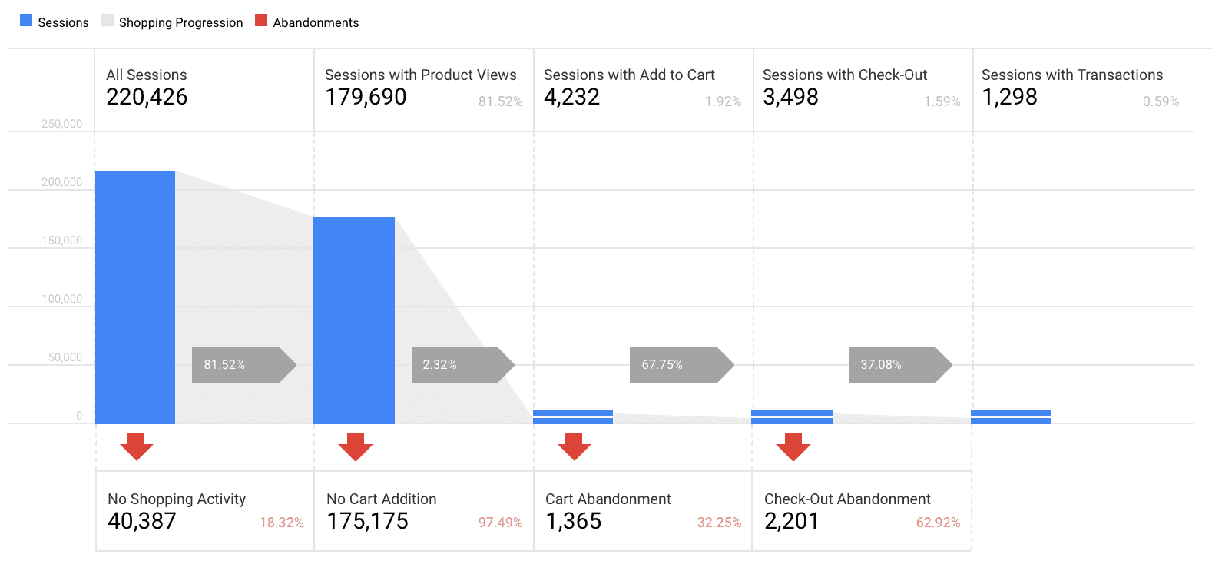Click the 100,000 axis label
The width and height of the screenshot is (1212, 564).
tap(62, 299)
